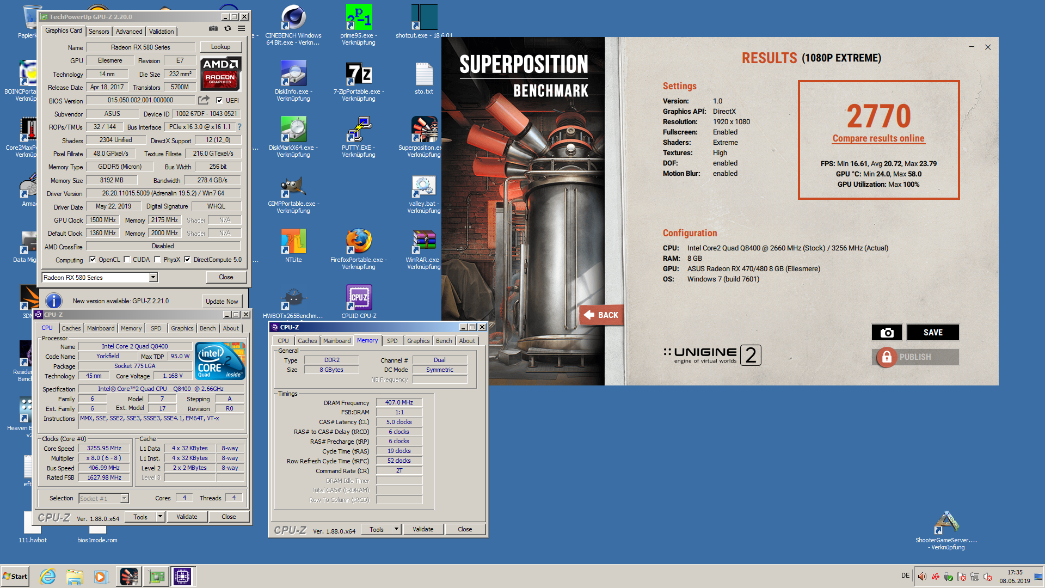This screenshot has height=588, width=1045.
Task: Open Bench tab in left CPU-Z window
Action: click(x=207, y=328)
